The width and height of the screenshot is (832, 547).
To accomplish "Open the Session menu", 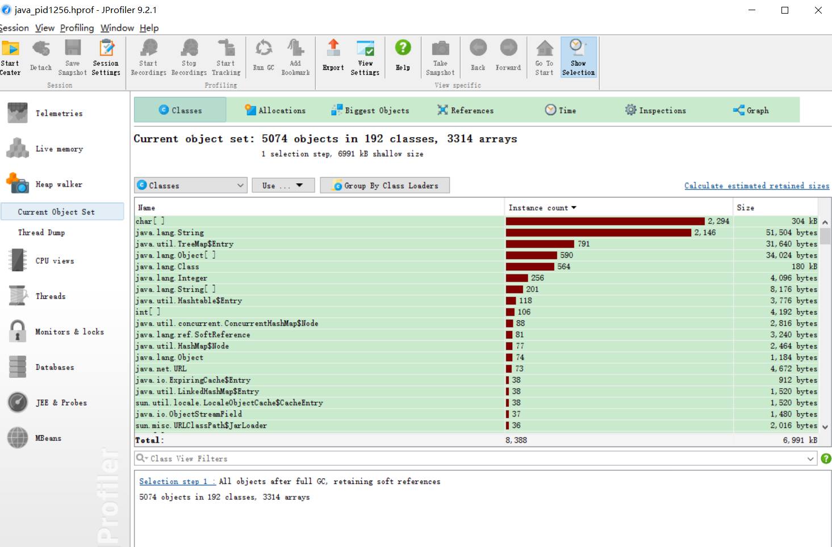I will [14, 28].
